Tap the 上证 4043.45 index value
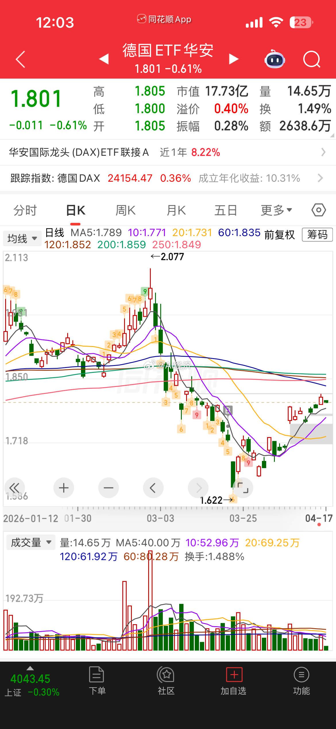 coord(30,679)
